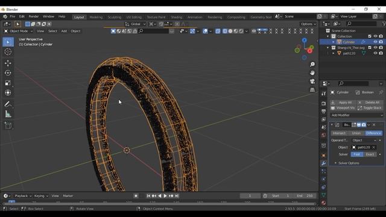Select the Move tool
This screenshot has width=386, height=217.
[8, 63]
